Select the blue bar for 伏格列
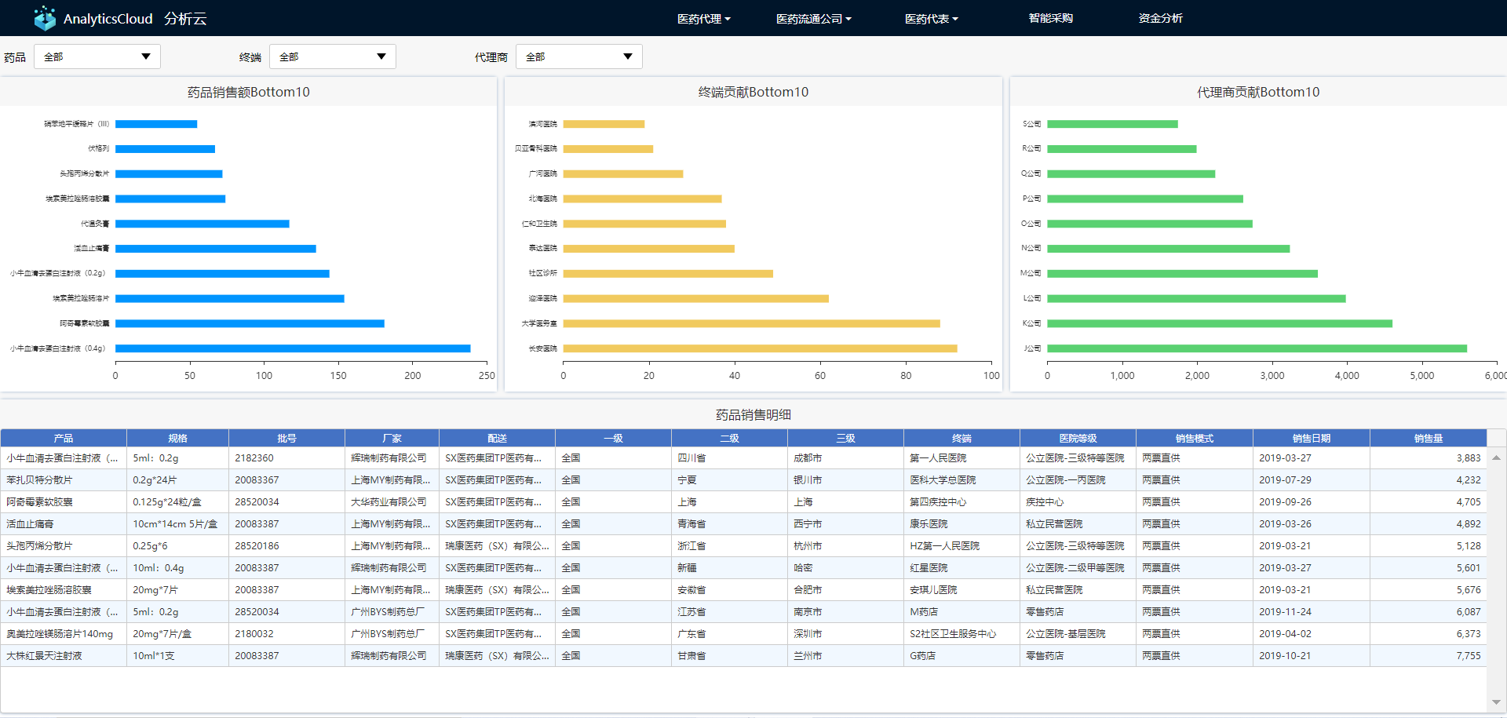 tap(165, 148)
